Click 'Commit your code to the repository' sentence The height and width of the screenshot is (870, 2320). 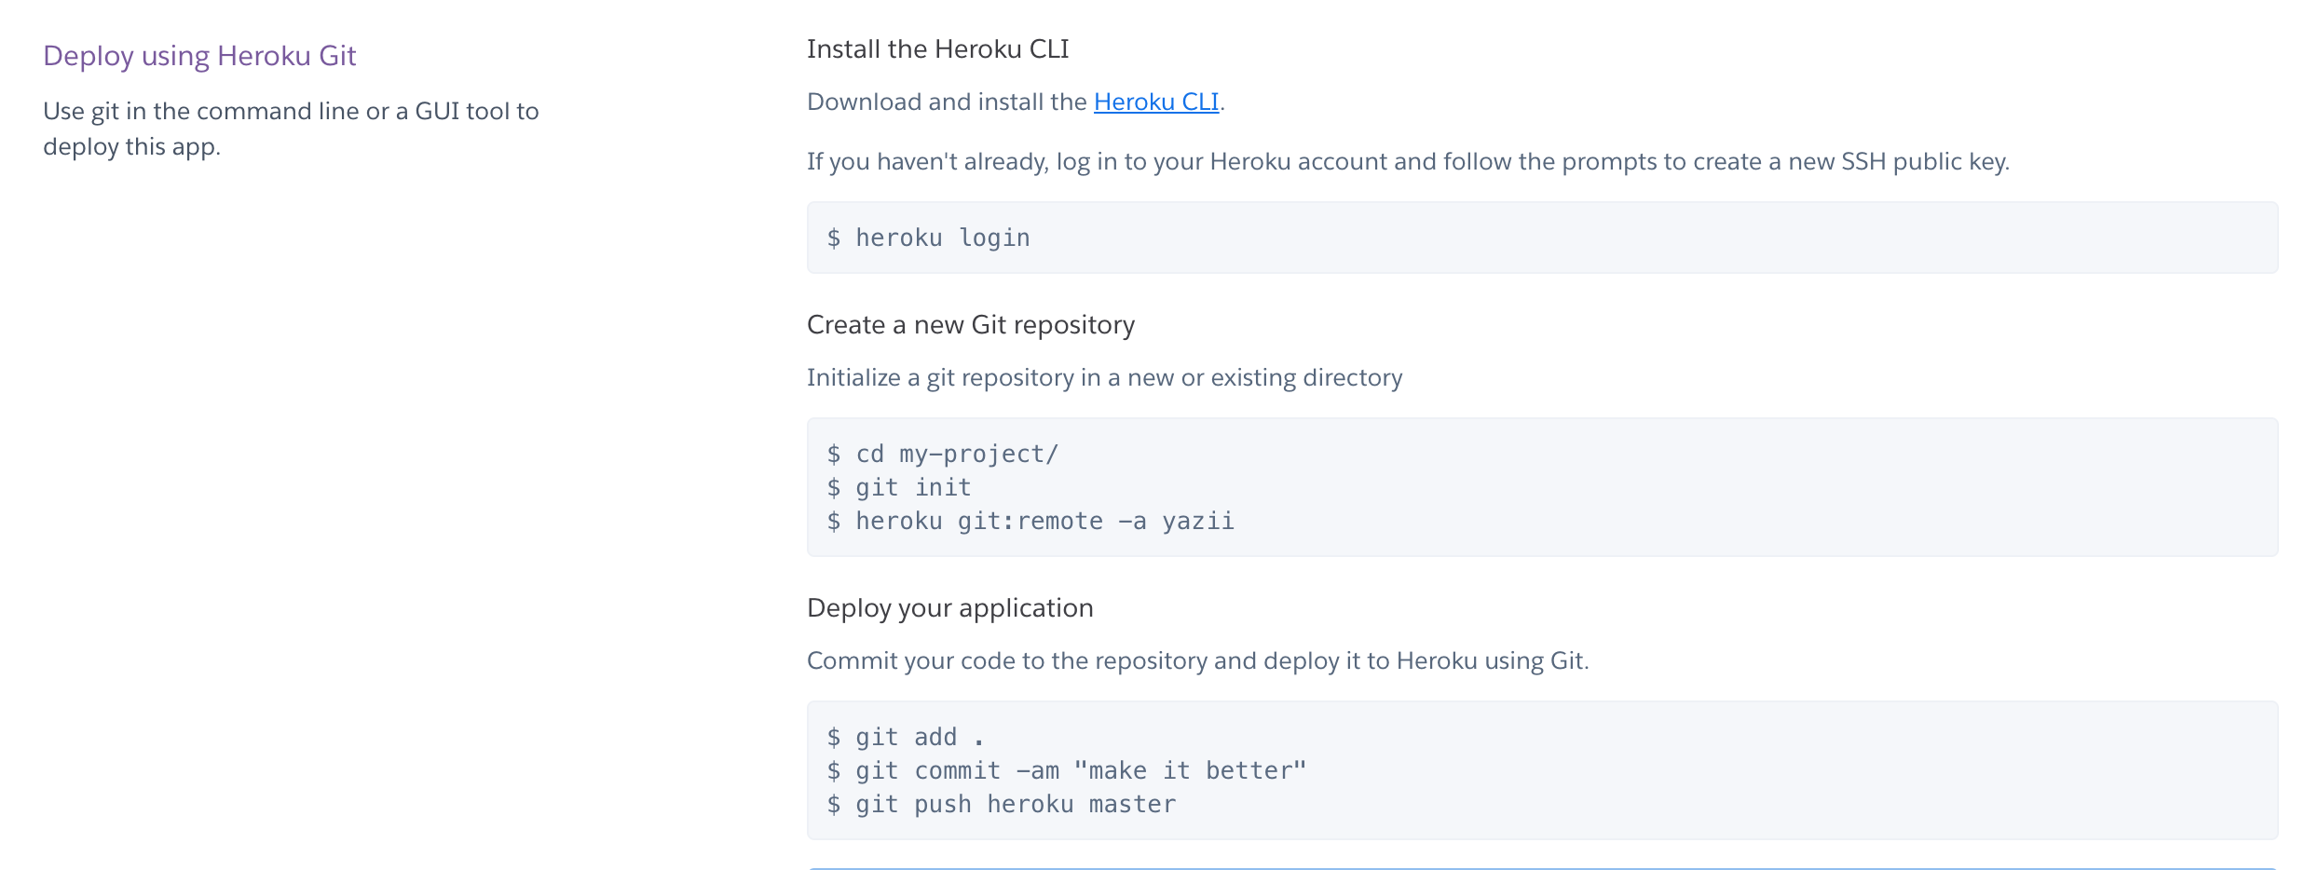pos(1198,661)
